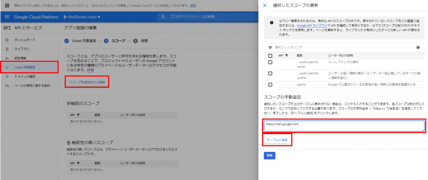Sort 非機密のスコープ table by API arrow
This screenshot has width=428, height=180.
coord(78,115)
